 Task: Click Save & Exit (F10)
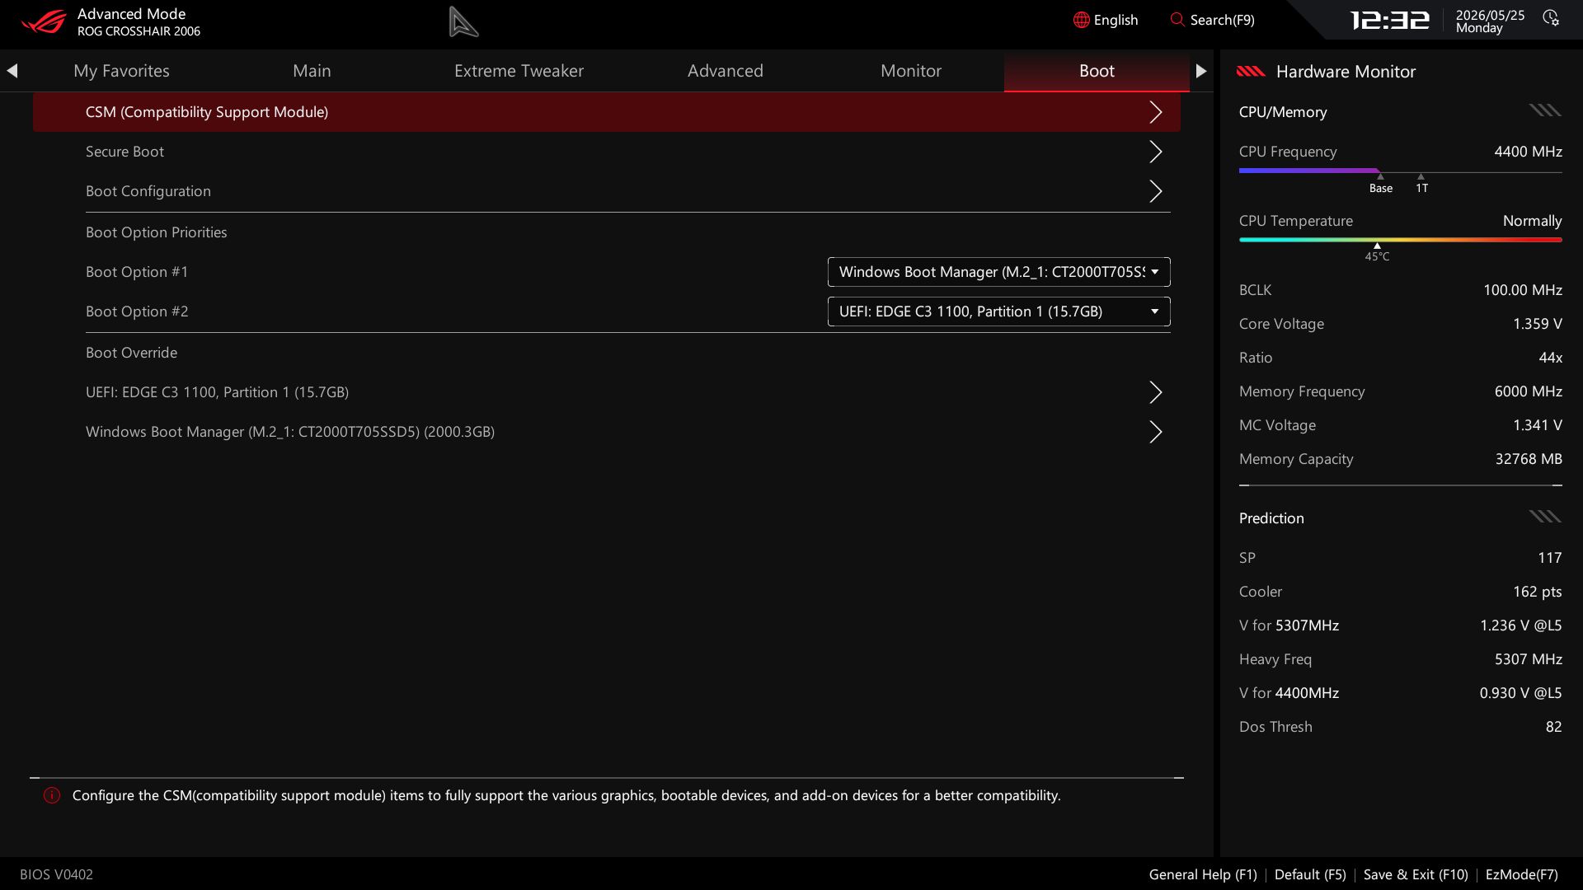(1416, 874)
